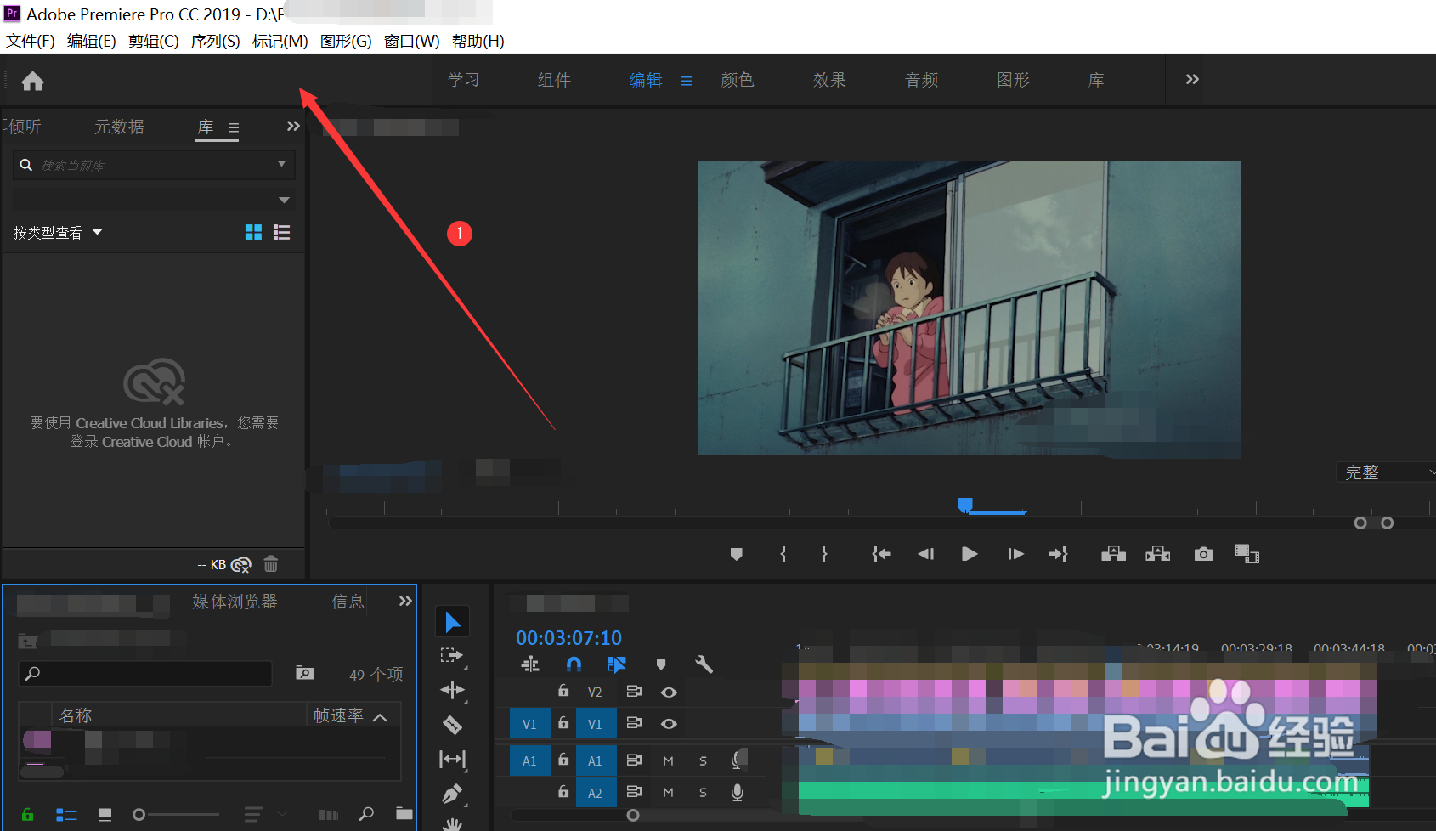Click the Extract button
This screenshot has width=1436, height=831.
click(1158, 554)
